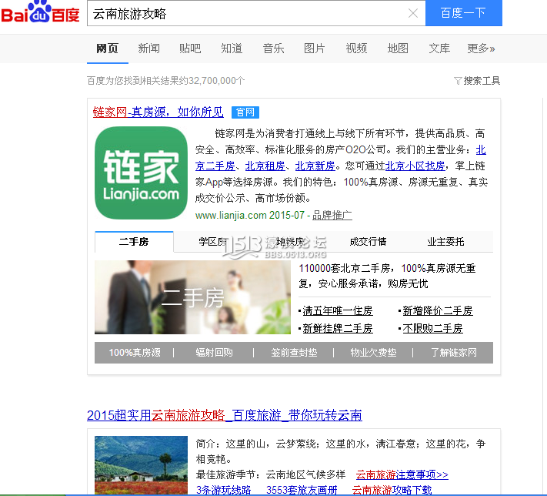Open www.lianjia.com URL text
The width and height of the screenshot is (547, 496).
tap(231, 215)
